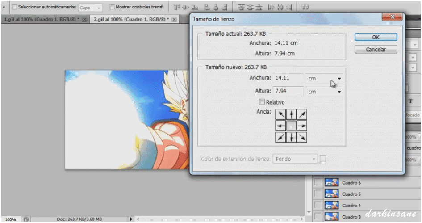Open the status bar info arrow menu
This screenshot has width=422, height=223.
[x=131, y=219]
